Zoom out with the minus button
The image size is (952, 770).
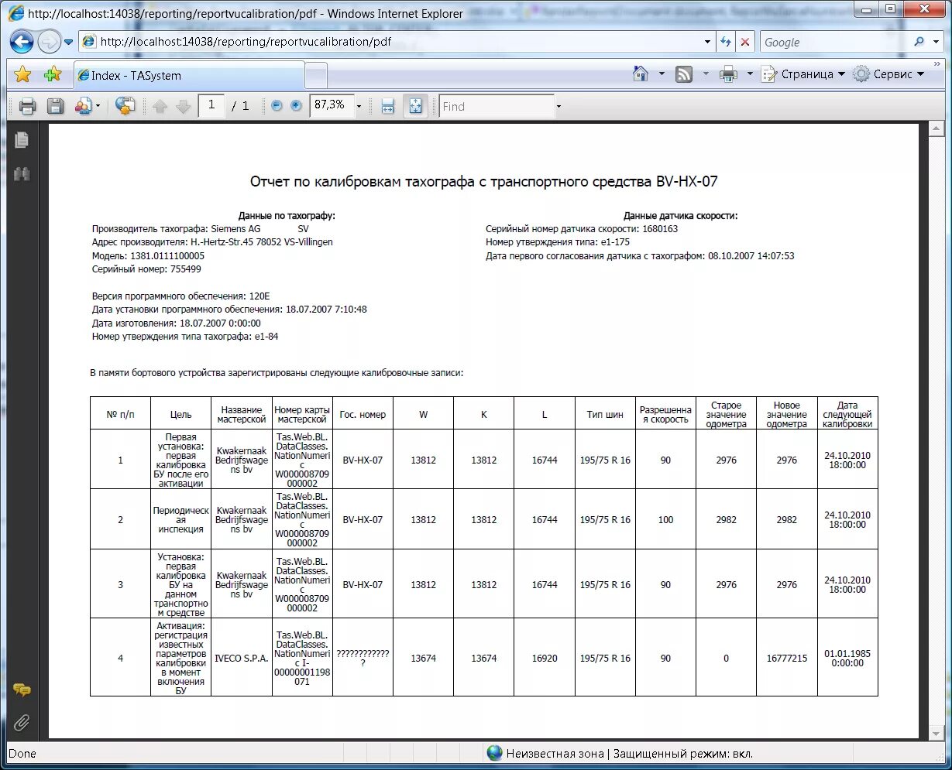click(277, 106)
